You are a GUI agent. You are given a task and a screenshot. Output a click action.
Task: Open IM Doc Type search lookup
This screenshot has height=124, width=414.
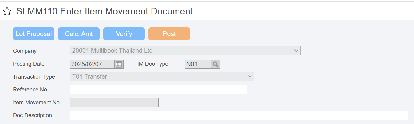[215, 64]
